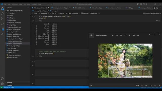Image resolution: width=162 pixels, height=91 pixels.
Task: Open Explorer panel more actions ellipsis
Action: pos(28,8)
